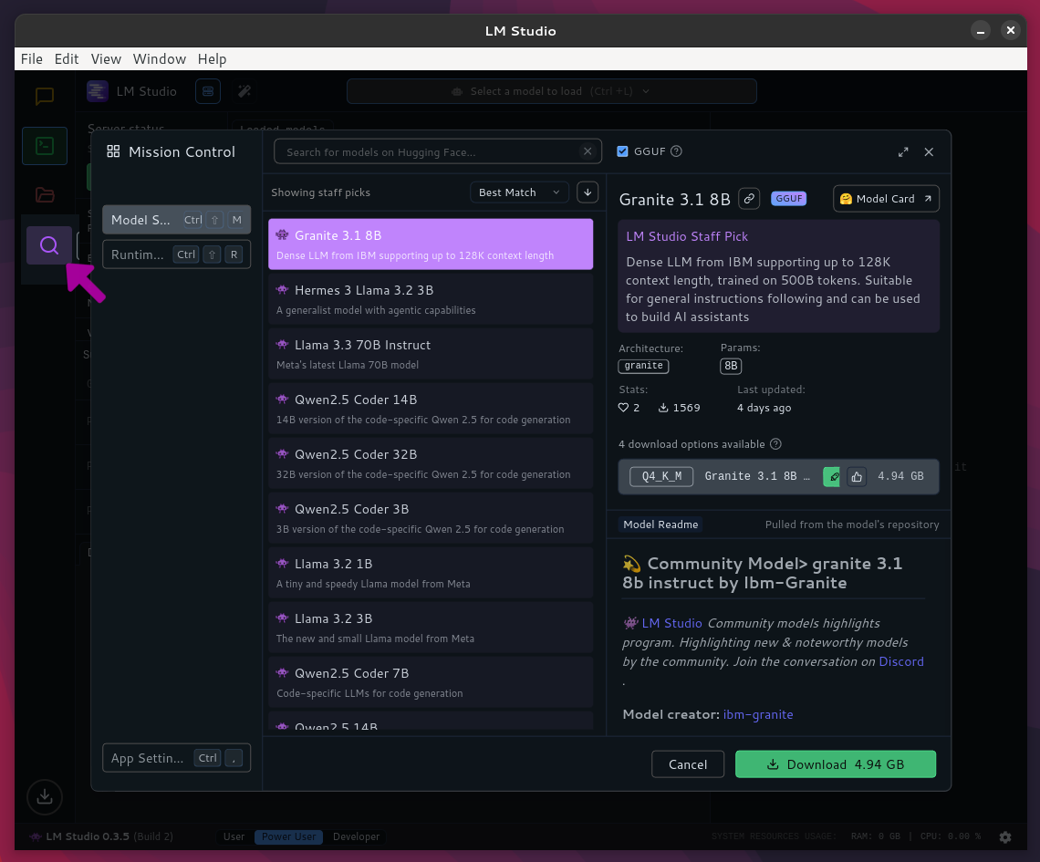The width and height of the screenshot is (1040, 862).
Task: Select Hermes 3 Llama 3.2 3B model
Action: 431,299
